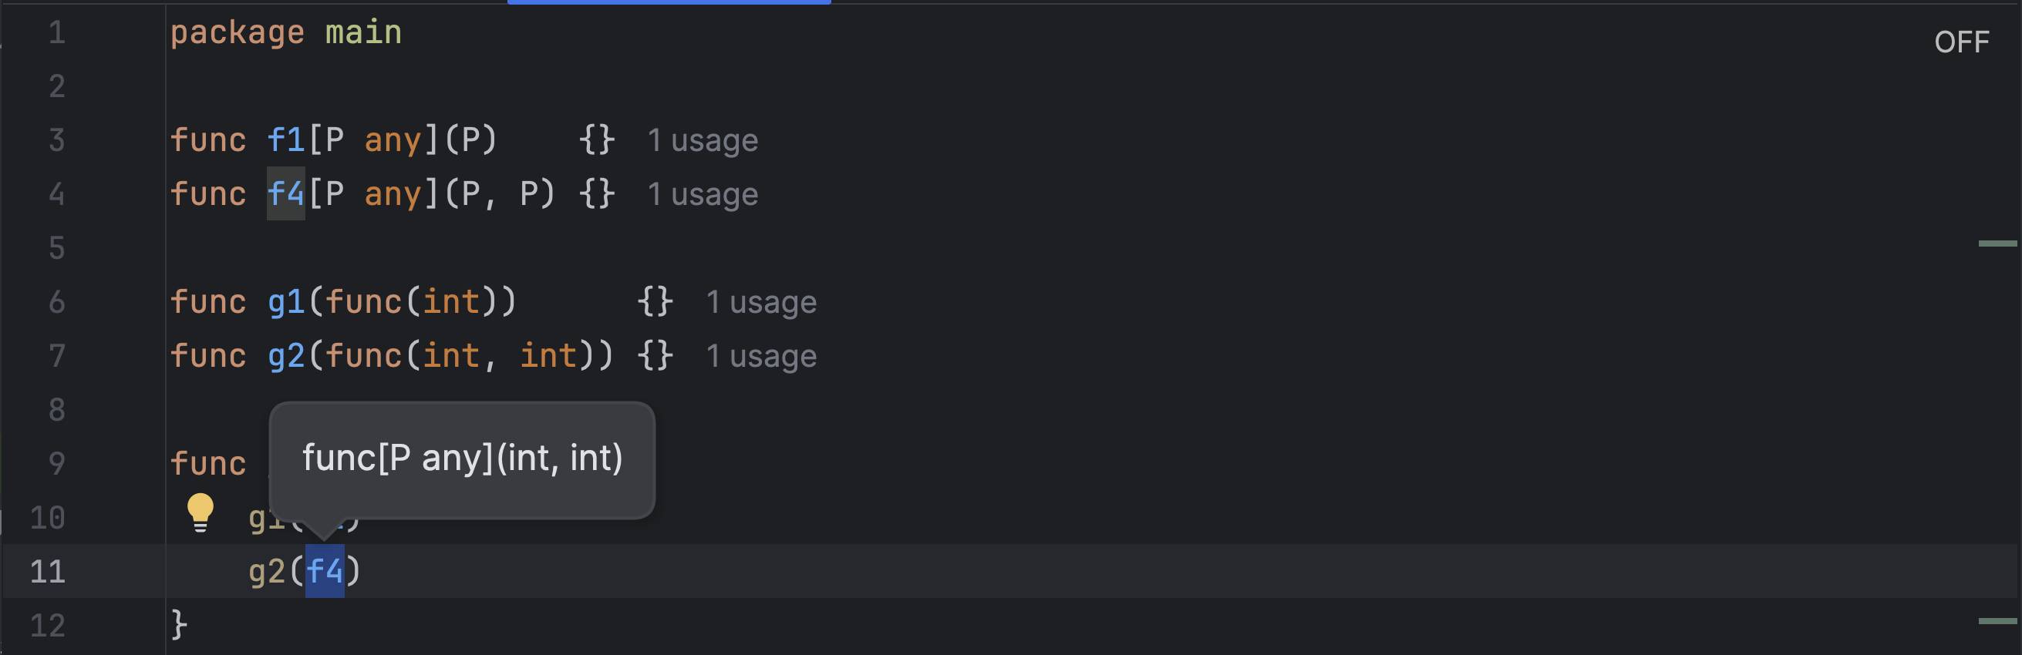Click the type tooltip func[P any](int, int)
2022x655 pixels.
click(463, 458)
